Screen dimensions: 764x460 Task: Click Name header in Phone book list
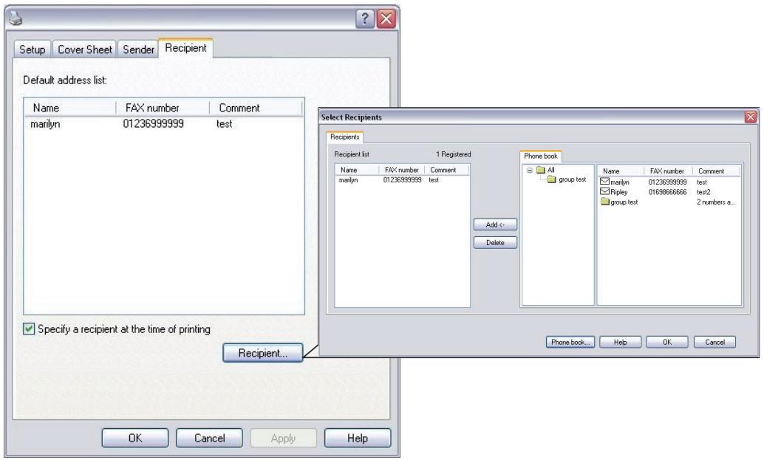(x=621, y=171)
